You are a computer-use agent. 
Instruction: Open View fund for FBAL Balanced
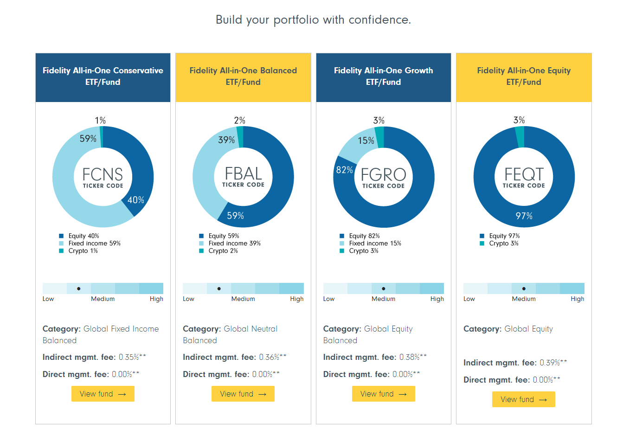(x=243, y=394)
